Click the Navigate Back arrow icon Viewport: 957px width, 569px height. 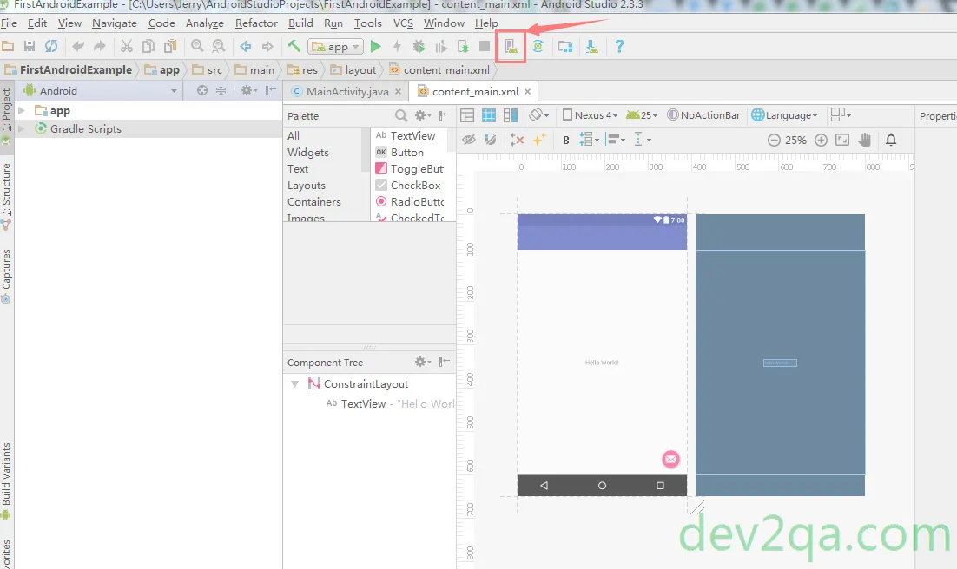[246, 46]
